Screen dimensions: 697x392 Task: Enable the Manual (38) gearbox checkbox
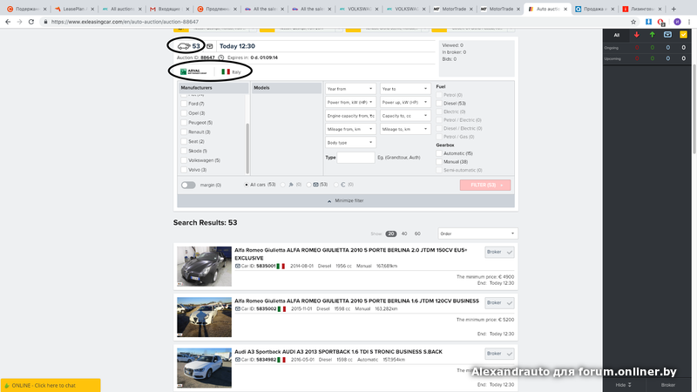pyautogui.click(x=439, y=162)
